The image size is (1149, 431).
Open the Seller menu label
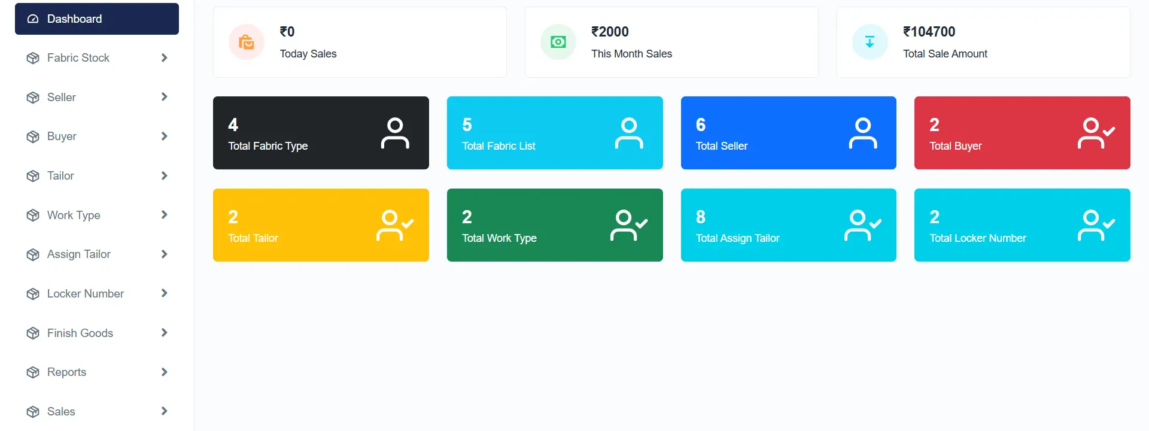(x=62, y=98)
